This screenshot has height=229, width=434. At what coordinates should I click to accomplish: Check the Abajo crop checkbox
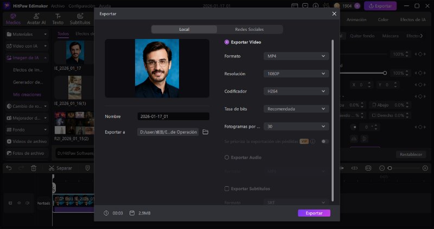point(374,105)
